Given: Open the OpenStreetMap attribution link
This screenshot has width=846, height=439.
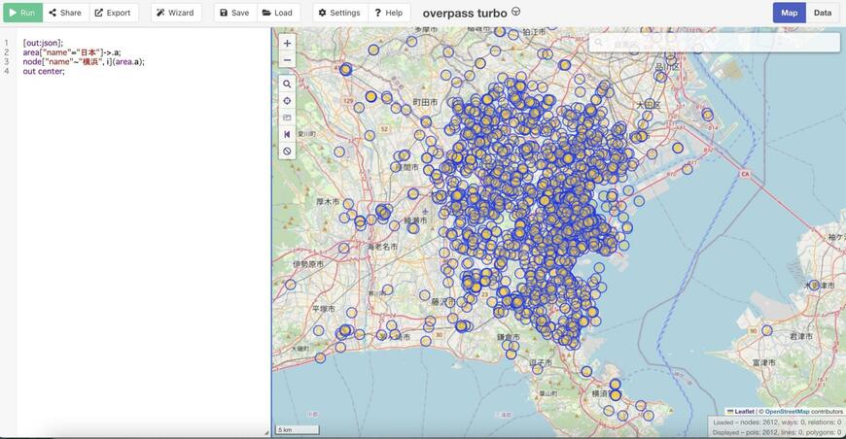Looking at the screenshot, I should 787,412.
